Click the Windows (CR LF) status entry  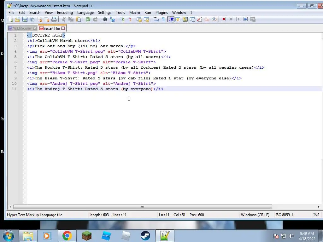click(x=255, y=215)
